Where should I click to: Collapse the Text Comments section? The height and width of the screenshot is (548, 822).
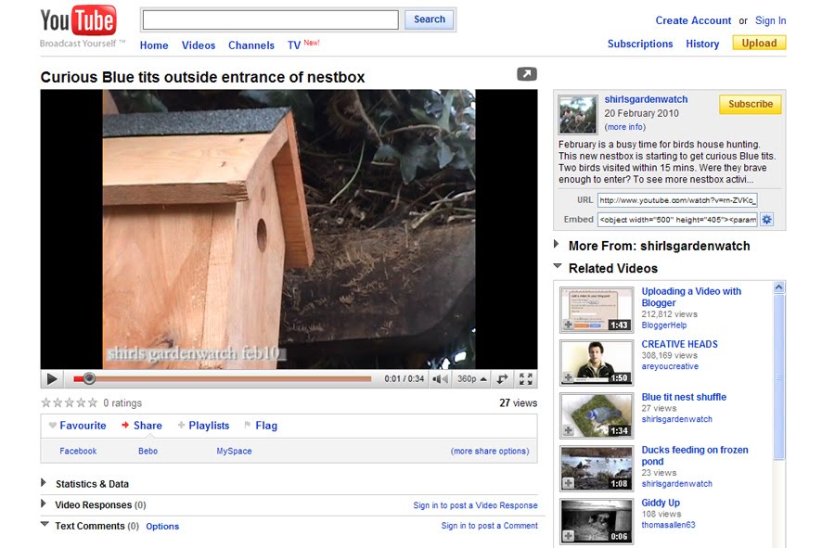click(x=45, y=524)
